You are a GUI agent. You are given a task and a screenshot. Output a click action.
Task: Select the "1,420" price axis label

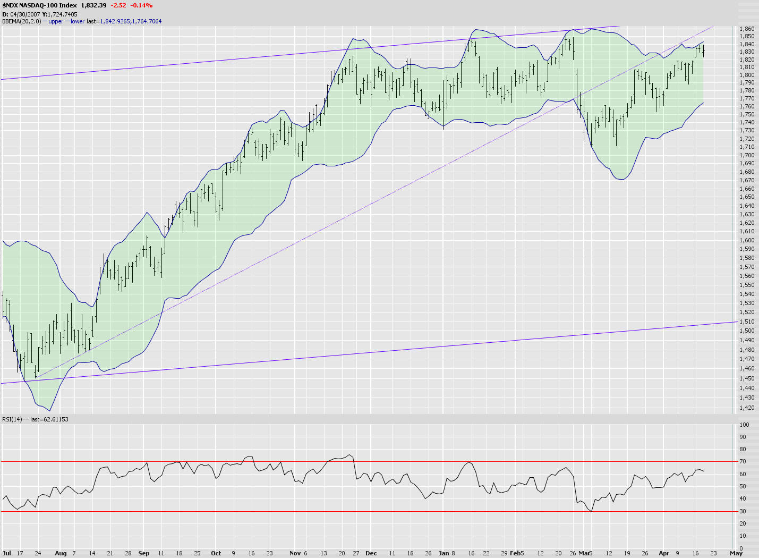pyautogui.click(x=747, y=408)
